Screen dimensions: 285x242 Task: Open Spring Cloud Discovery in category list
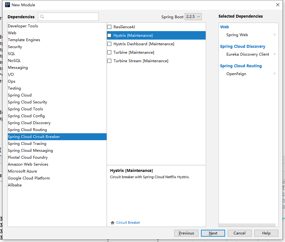(57, 123)
